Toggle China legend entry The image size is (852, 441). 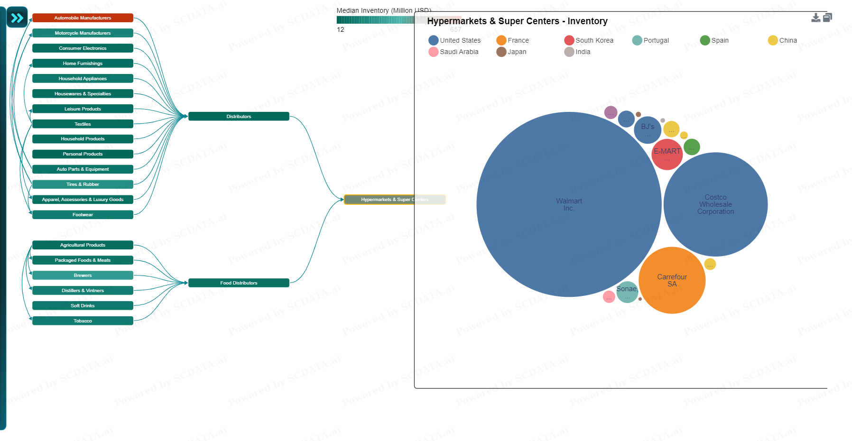tap(782, 40)
